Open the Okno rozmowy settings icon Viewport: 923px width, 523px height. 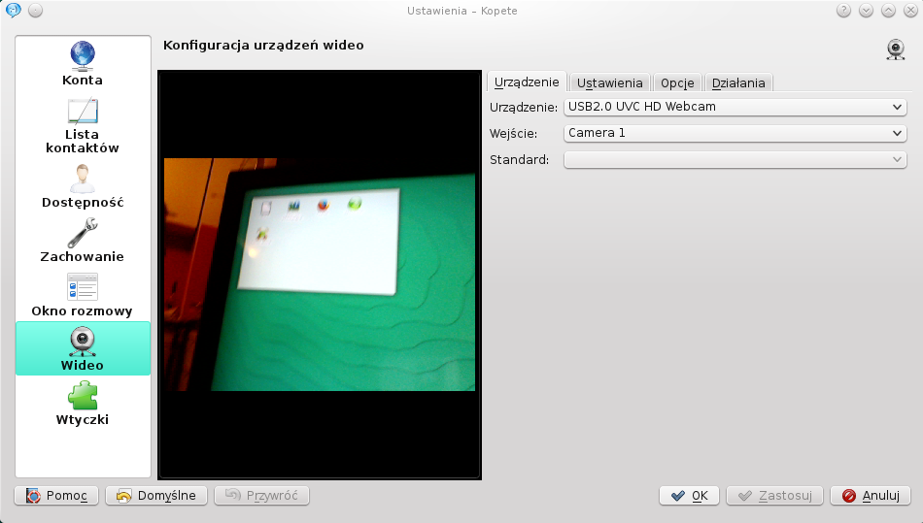pyautogui.click(x=83, y=287)
